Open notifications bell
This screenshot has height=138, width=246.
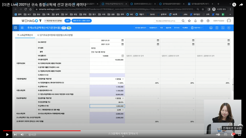pyautogui.click(x=195, y=21)
